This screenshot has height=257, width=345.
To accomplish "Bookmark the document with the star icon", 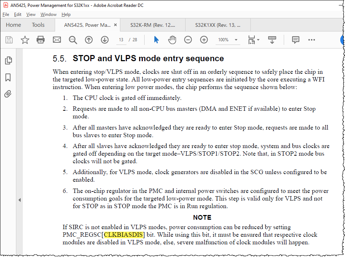I will pyautogui.click(x=25, y=40).
